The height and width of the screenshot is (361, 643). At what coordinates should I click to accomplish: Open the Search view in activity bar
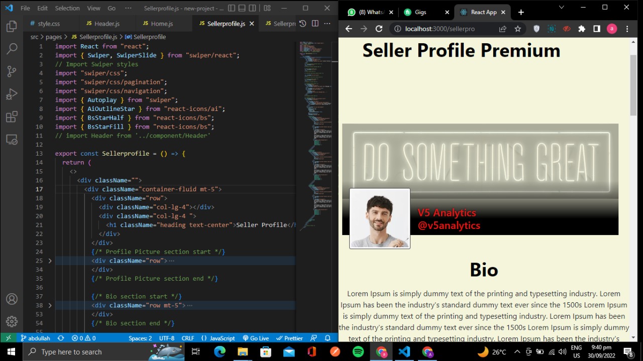12,49
